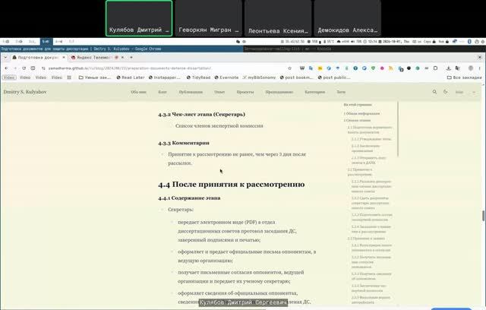
Task: Open the myBibSonomy bookmark
Action: (259, 77)
